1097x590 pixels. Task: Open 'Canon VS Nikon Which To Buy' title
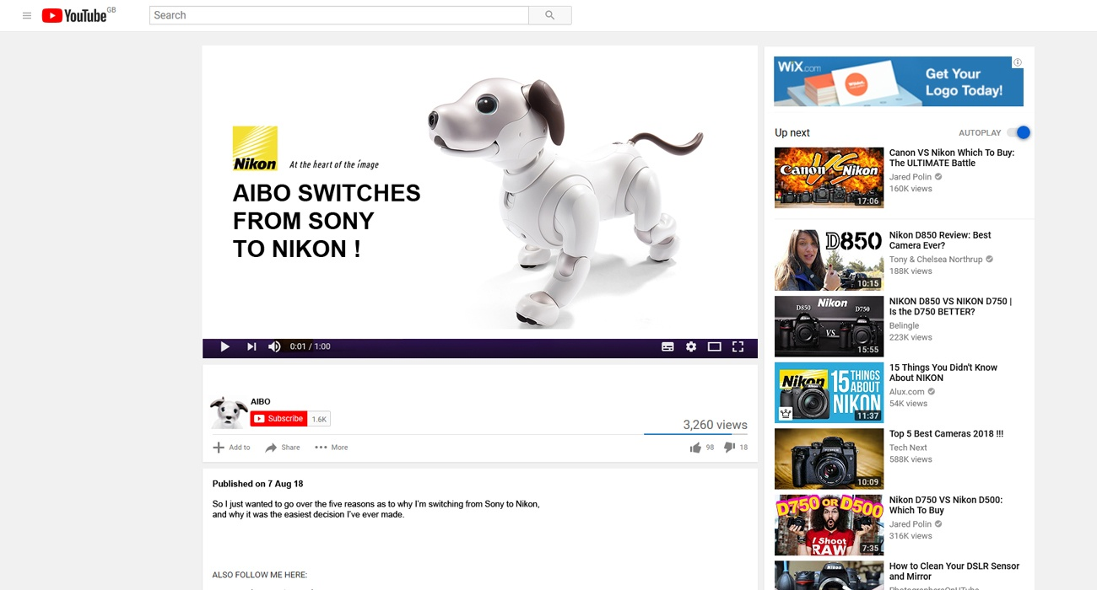[952, 158]
